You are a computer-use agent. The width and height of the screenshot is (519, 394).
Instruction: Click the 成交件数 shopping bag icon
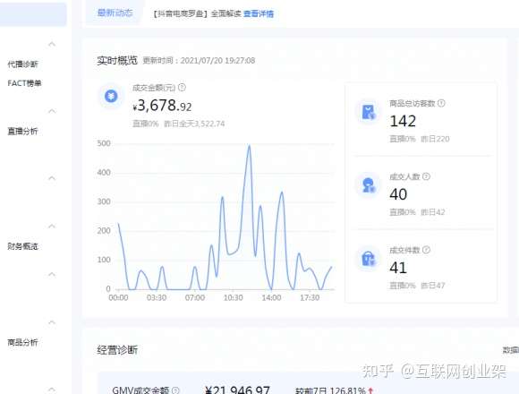(369, 258)
